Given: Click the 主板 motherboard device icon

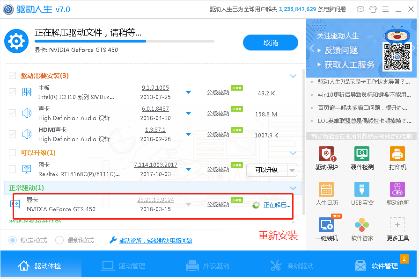Looking at the screenshot, I should [27, 92].
